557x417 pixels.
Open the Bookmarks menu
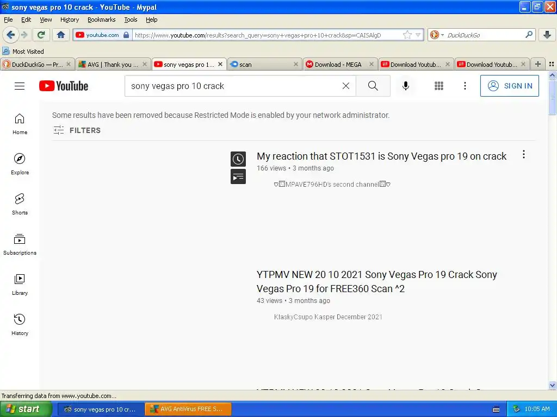click(x=101, y=20)
